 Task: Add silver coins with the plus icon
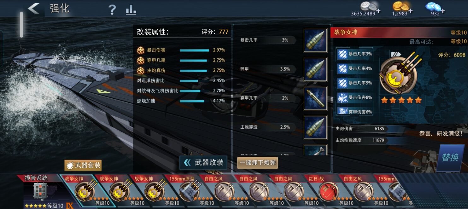378,11
